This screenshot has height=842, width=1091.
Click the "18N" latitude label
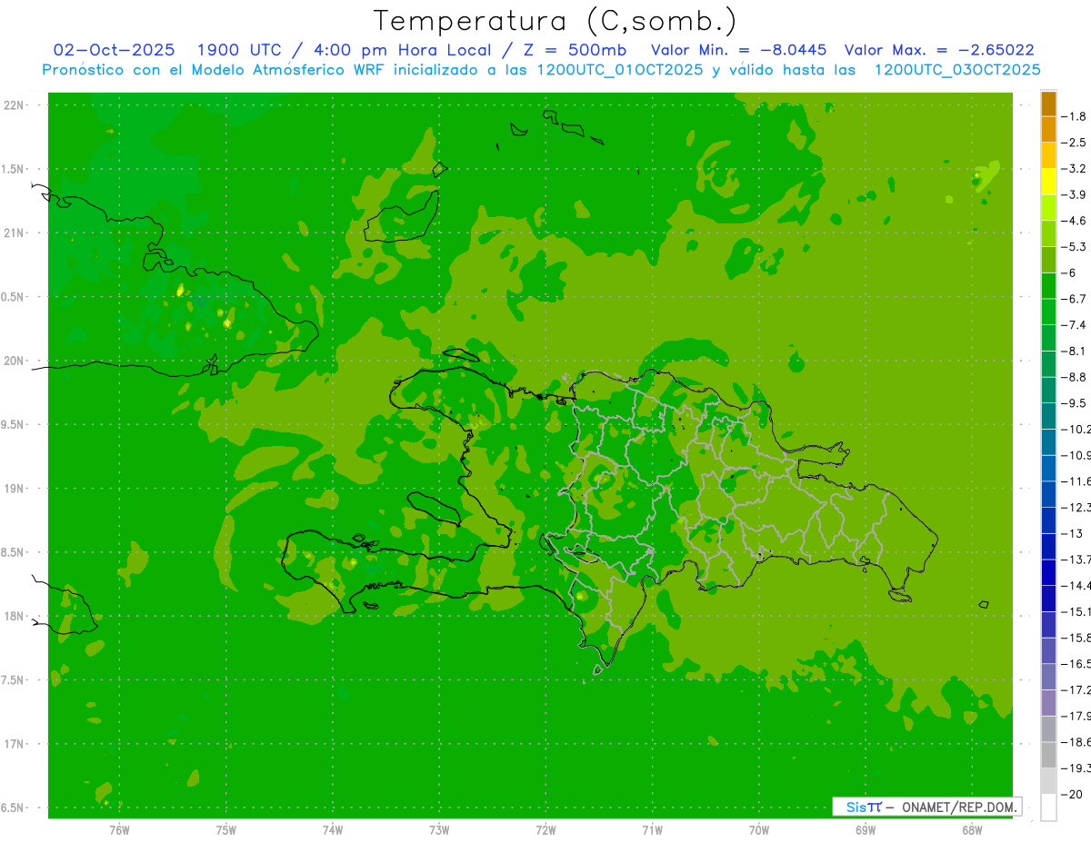14,616
